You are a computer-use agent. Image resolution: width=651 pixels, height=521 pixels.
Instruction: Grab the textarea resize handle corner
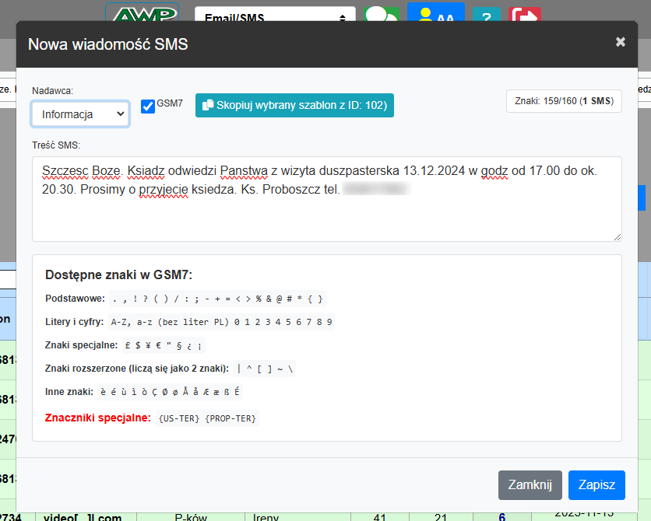point(618,236)
